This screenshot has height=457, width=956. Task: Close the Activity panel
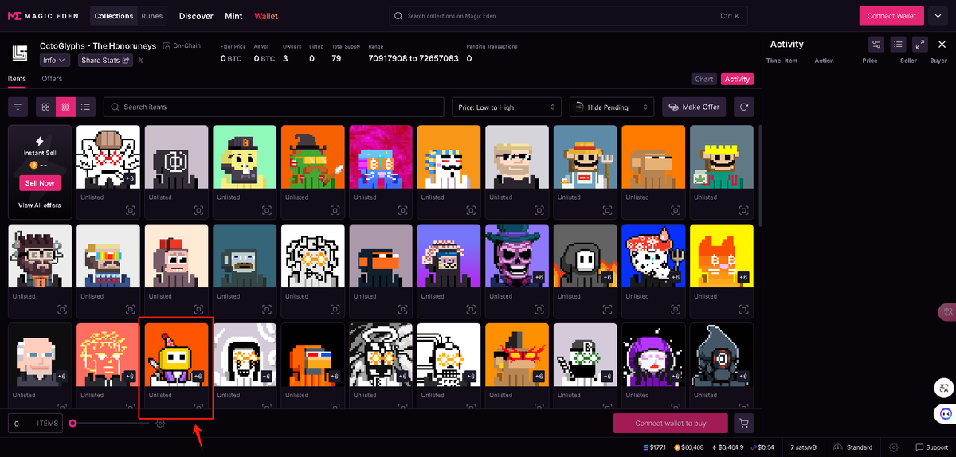[941, 45]
